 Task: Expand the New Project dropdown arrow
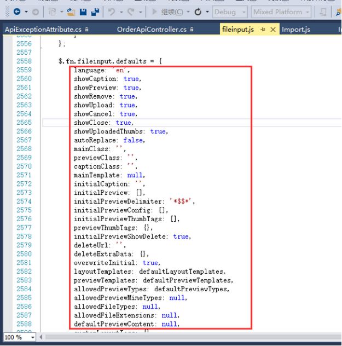point(61,12)
